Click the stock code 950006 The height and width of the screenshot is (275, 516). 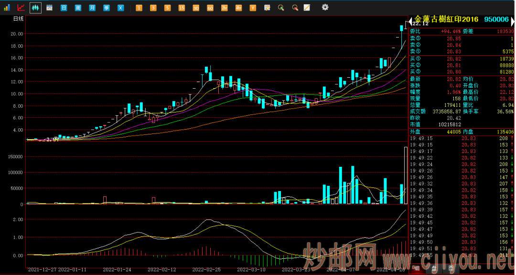coord(496,20)
